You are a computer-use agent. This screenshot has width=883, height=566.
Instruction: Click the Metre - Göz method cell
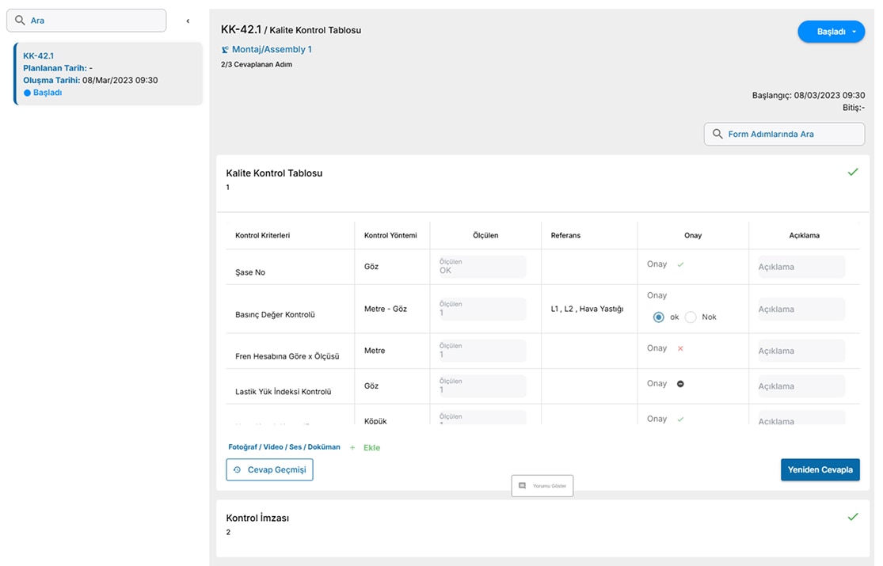[x=385, y=309]
